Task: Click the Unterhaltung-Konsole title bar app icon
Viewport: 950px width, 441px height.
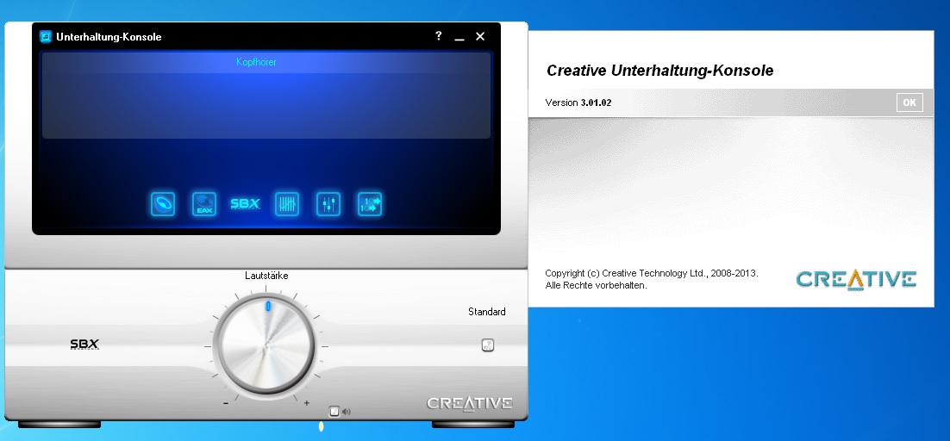Action: coord(46,36)
